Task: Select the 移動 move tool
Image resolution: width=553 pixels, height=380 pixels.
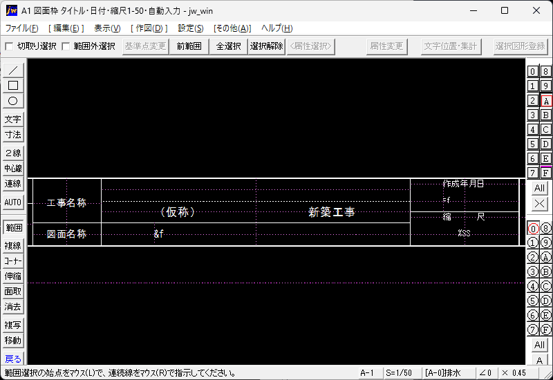Action: (x=13, y=341)
